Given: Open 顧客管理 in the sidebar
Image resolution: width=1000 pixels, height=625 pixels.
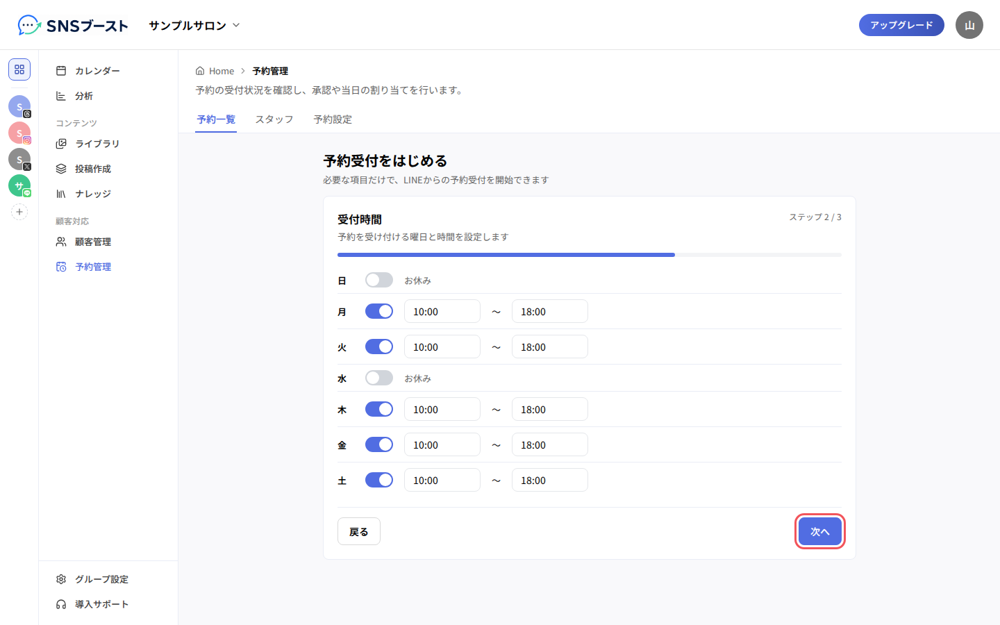Looking at the screenshot, I should coord(108,242).
